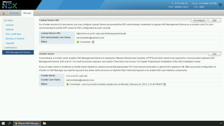
Task: Open the taskbar search icon
Action: (10, 123)
